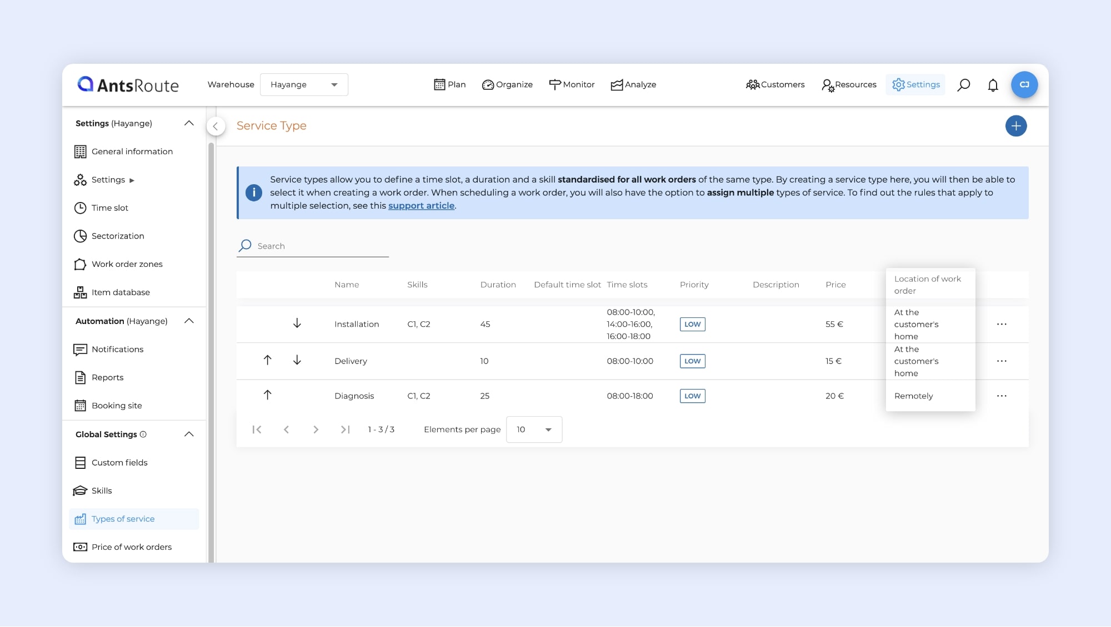Viewport: 1111px width, 627px height.
Task: Open the notifications bell icon
Action: 993,85
